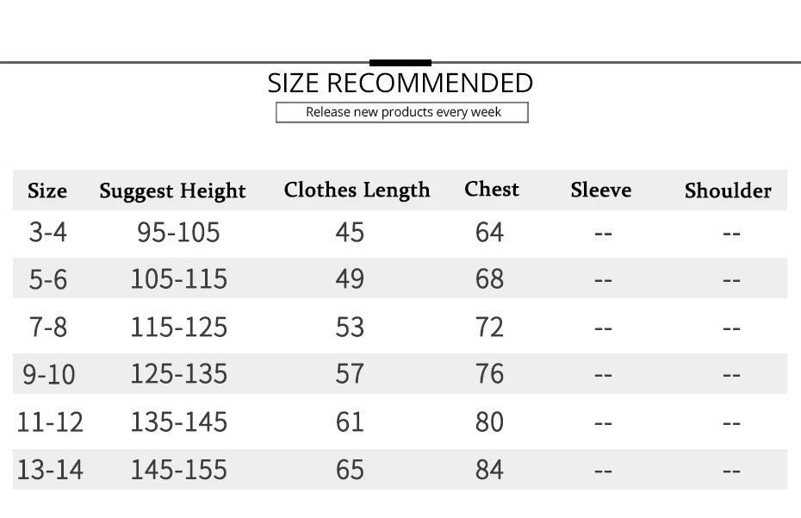The image size is (801, 518).
Task: Click the 95-105 suggested height cell
Action: (x=178, y=233)
